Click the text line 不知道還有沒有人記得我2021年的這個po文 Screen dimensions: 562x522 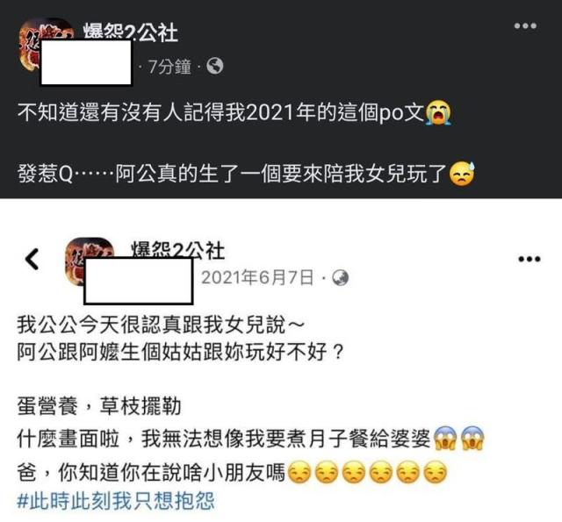220,112
